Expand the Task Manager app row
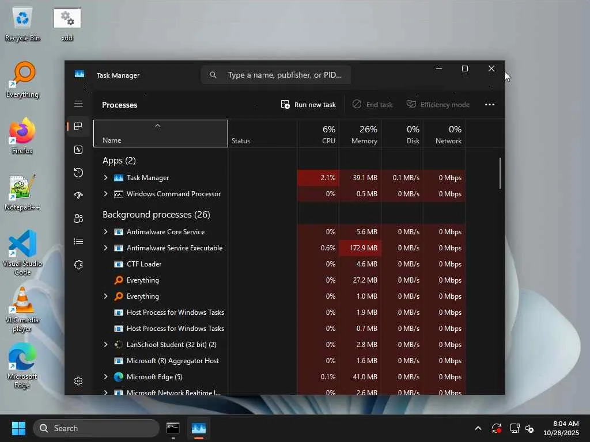This screenshot has width=590, height=442. (x=105, y=177)
